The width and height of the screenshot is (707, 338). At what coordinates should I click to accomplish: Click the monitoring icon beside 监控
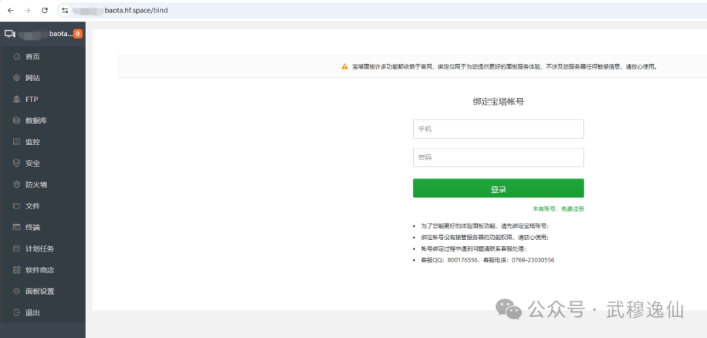tap(16, 143)
